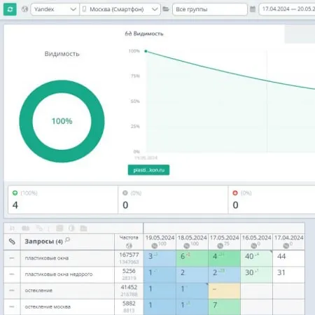Click the query пластиковые окна недорого
315x315 pixels.
pyautogui.click(x=59, y=274)
